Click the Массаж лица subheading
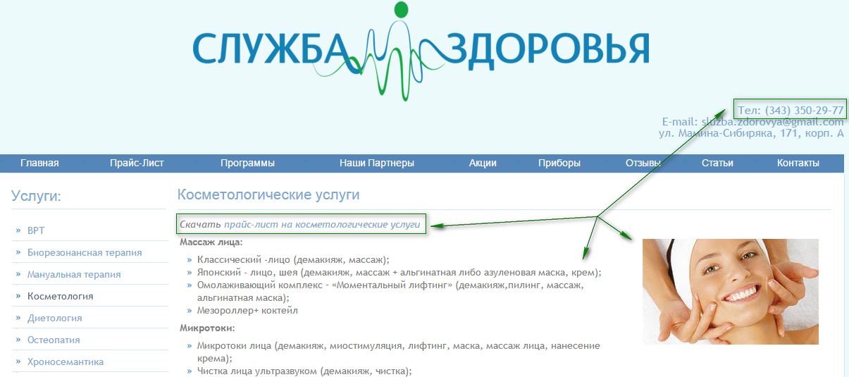This screenshot has height=377, width=849. coord(211,242)
